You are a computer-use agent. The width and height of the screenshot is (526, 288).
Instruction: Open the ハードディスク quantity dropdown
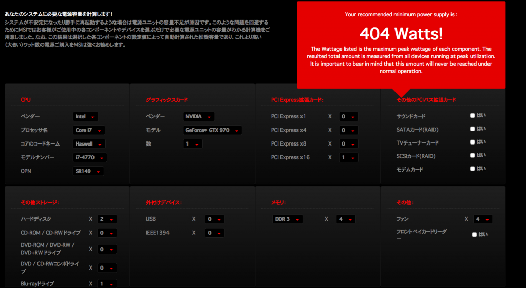(107, 219)
